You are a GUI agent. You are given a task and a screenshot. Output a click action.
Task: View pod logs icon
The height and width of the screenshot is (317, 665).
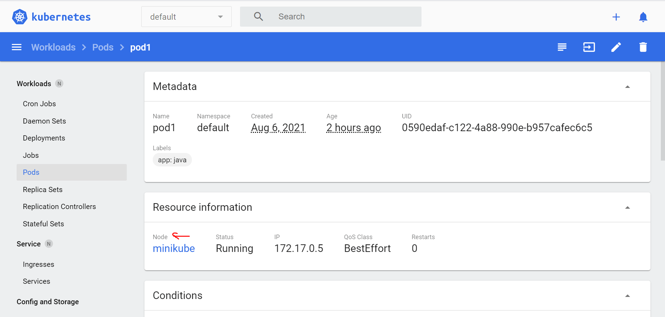point(562,47)
